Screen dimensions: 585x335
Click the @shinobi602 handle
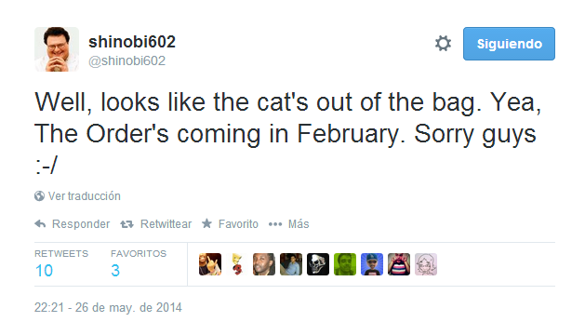coord(126,60)
